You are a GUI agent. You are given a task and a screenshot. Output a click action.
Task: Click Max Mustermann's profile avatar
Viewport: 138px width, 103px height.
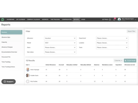[119, 20]
